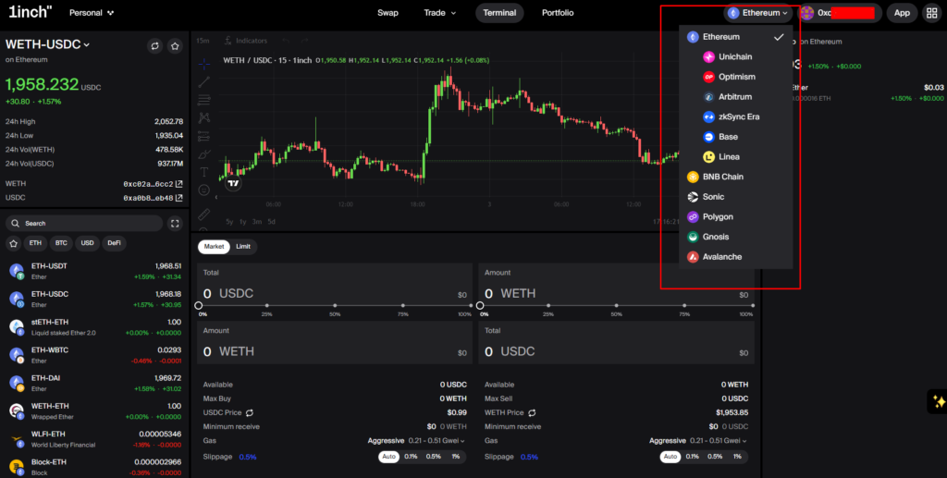The width and height of the screenshot is (947, 478).
Task: Set chart range to 5y
Action: point(229,222)
